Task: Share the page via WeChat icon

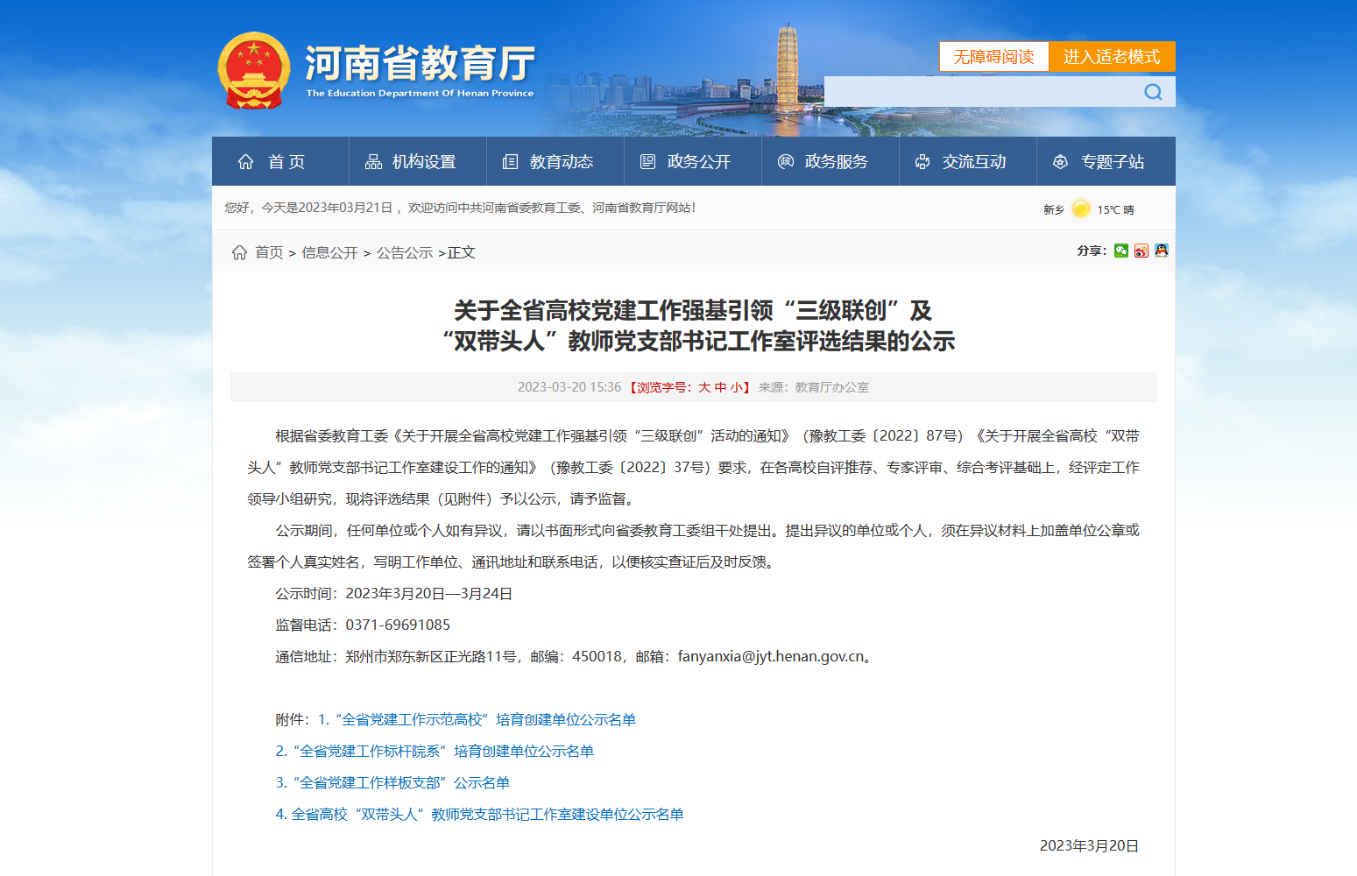Action: pyautogui.click(x=1121, y=251)
